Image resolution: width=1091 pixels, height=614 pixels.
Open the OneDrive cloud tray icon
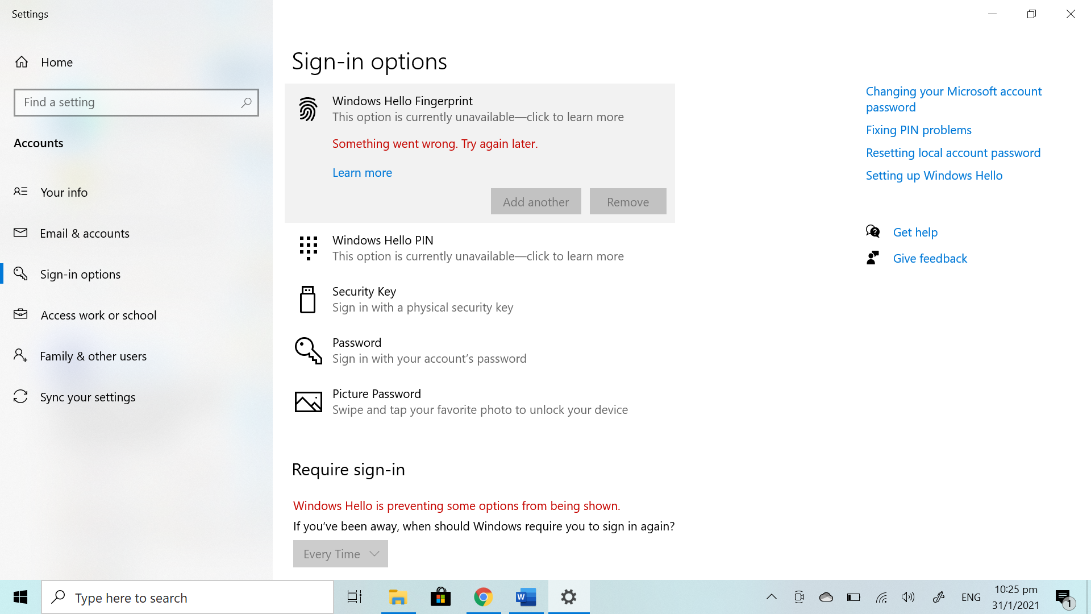click(826, 597)
